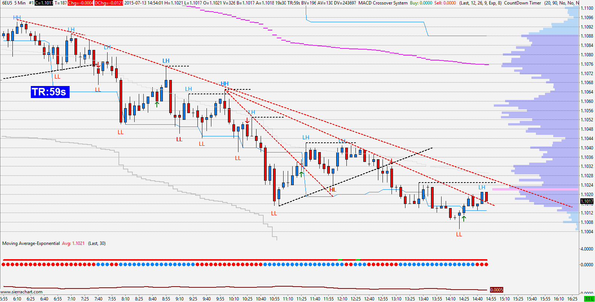Click the red Chg=-0.0004 change readout
The width and height of the screenshot is (595, 302).
(x=80, y=3)
